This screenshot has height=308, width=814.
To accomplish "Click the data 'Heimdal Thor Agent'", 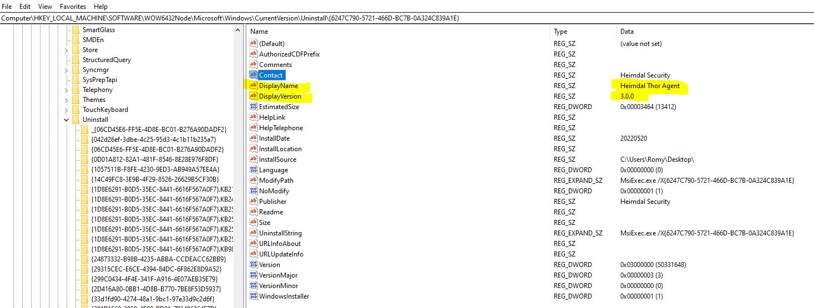I will 650,86.
